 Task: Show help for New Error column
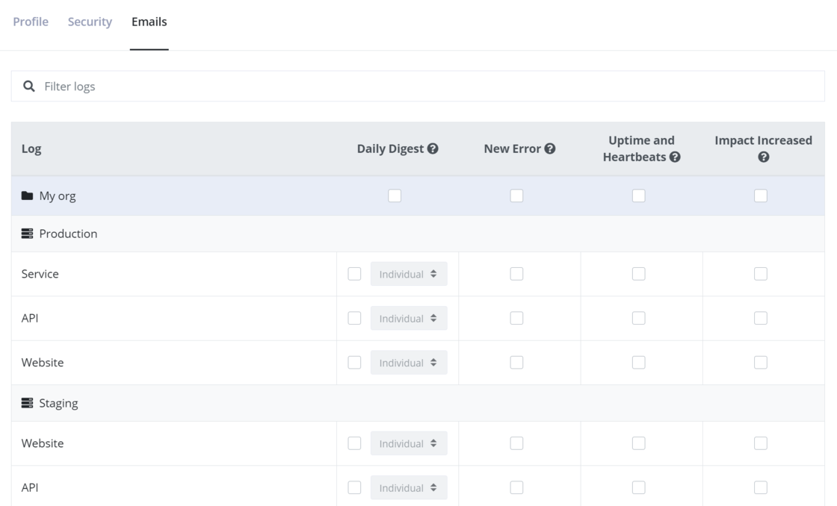pyautogui.click(x=550, y=149)
